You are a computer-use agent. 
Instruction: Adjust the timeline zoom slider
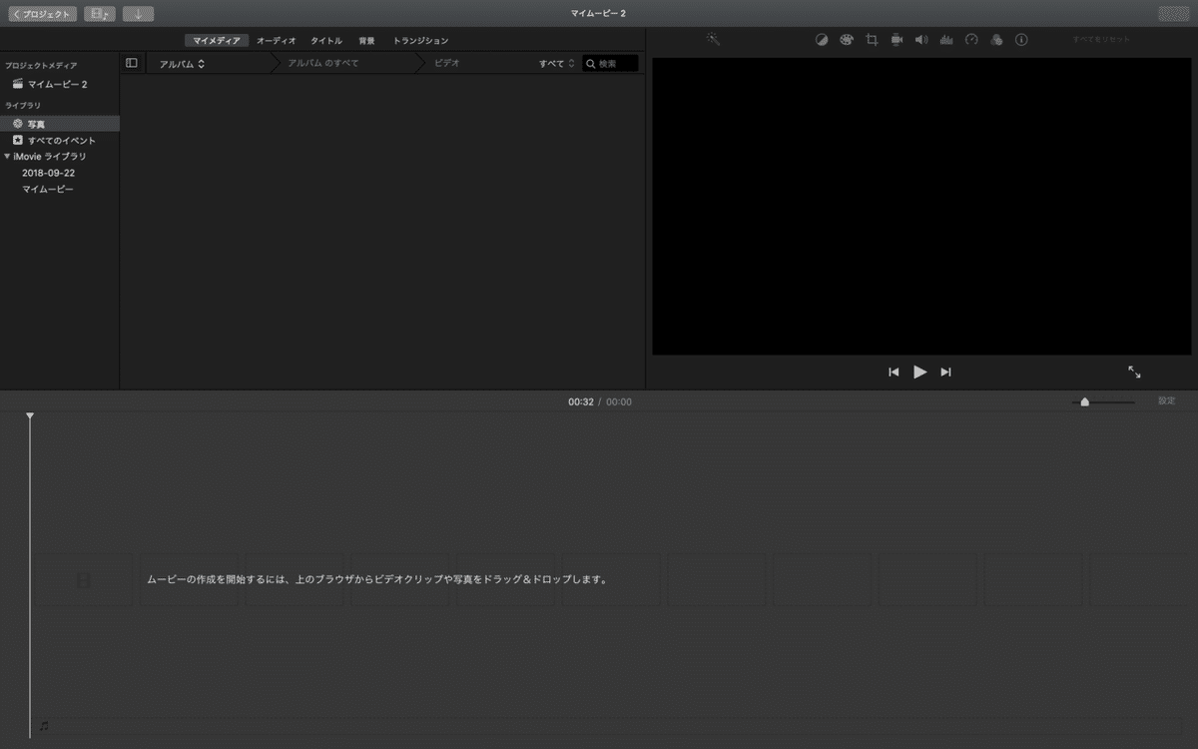coord(1085,401)
